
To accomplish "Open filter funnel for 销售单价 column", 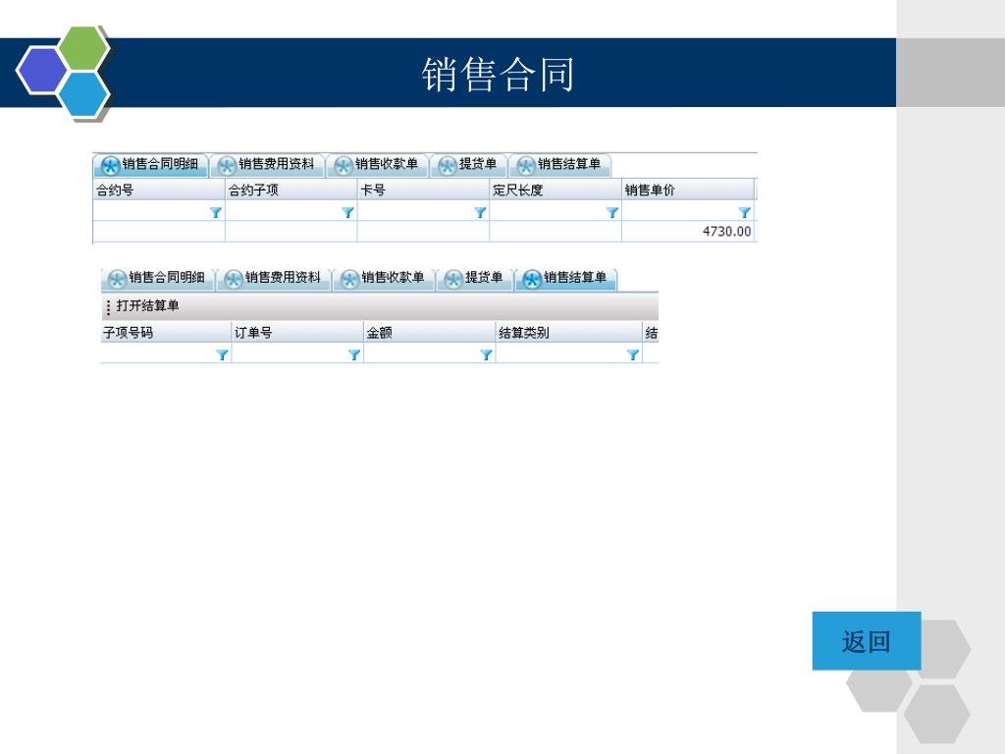I will (744, 212).
